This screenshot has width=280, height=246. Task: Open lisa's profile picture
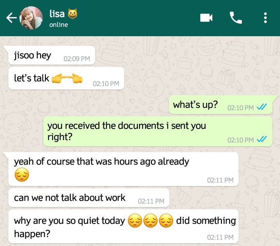click(31, 18)
